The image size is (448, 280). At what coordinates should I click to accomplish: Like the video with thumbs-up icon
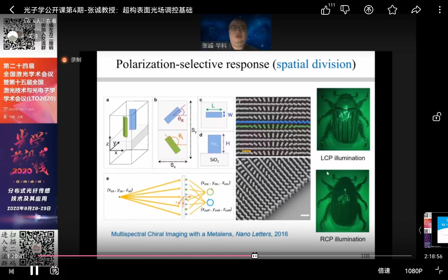326,10
